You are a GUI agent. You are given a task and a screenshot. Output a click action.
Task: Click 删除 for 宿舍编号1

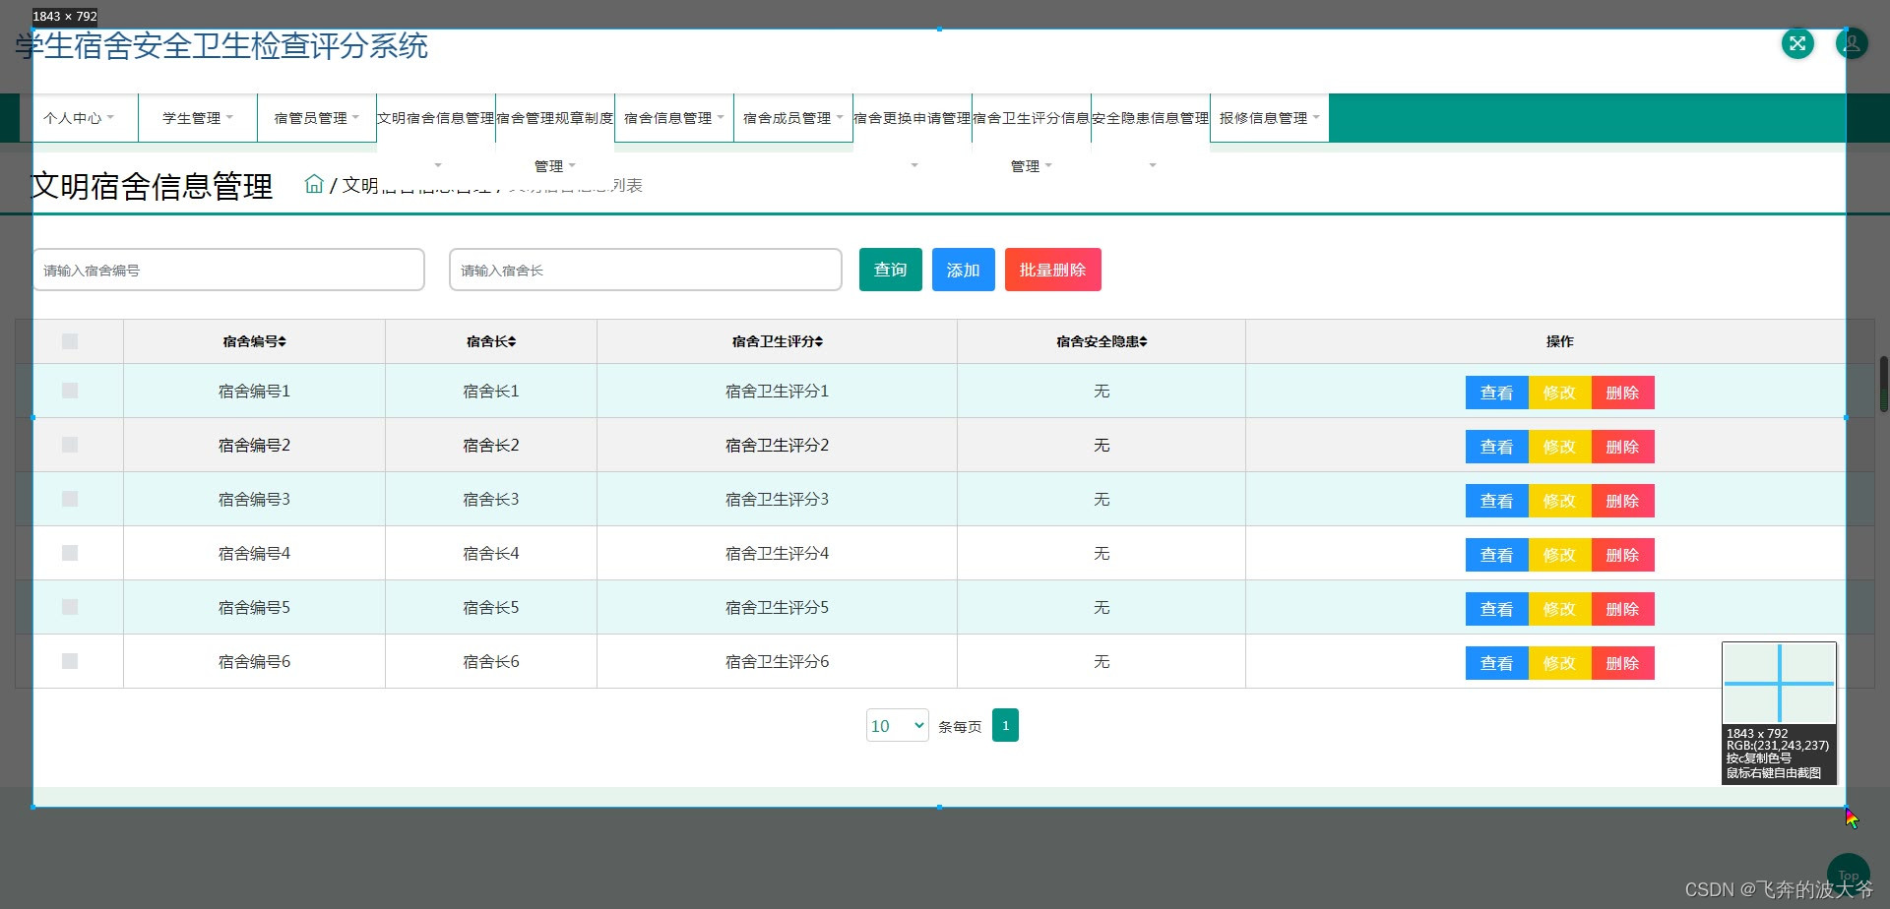[x=1623, y=393]
